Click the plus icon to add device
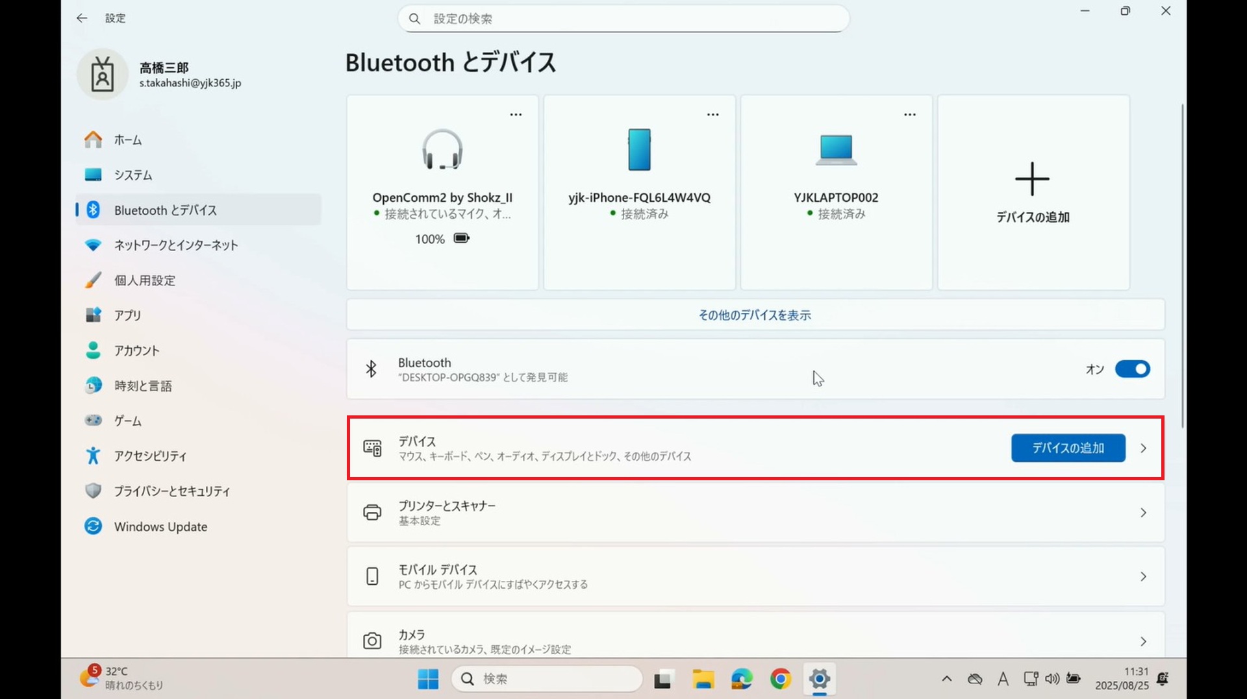This screenshot has width=1247, height=699. pos(1032,179)
